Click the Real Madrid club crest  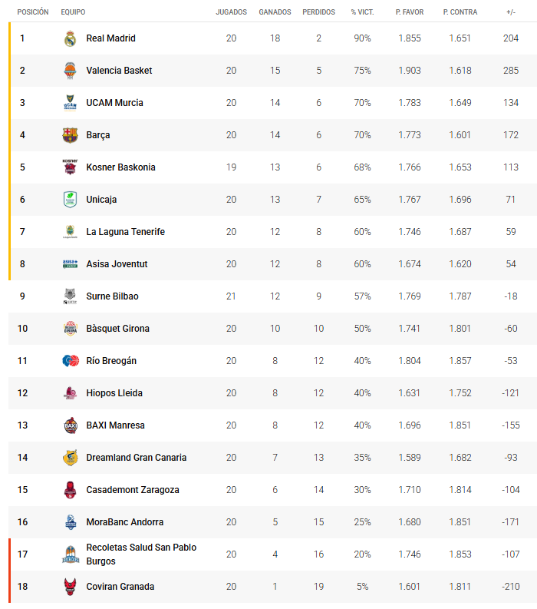click(70, 38)
